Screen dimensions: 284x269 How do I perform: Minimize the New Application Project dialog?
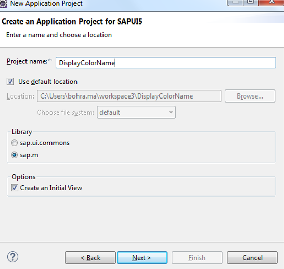[x=235, y=3]
